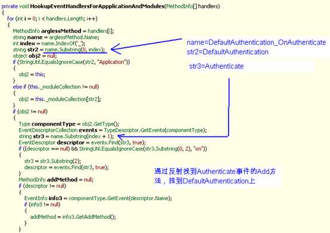The height and width of the screenshot is (233, 330).
Task: Follow the GetType link in componentType line
Action: tap(103, 124)
